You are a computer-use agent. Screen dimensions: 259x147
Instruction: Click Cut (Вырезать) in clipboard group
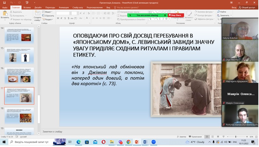pos(16,12)
